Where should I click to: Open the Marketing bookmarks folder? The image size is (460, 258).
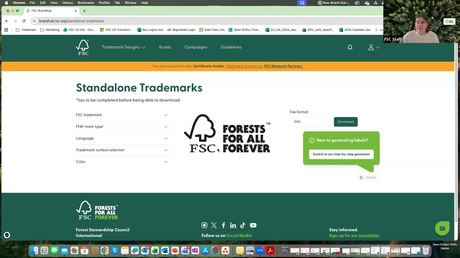50,30
